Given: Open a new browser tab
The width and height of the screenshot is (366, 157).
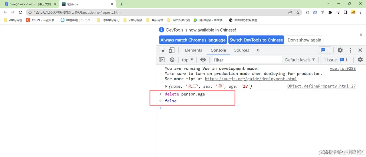Looking at the screenshot, I should point(121,4).
